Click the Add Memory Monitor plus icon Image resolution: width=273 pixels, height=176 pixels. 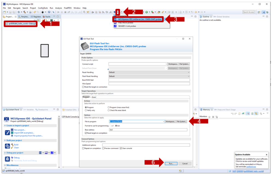click(x=209, y=117)
